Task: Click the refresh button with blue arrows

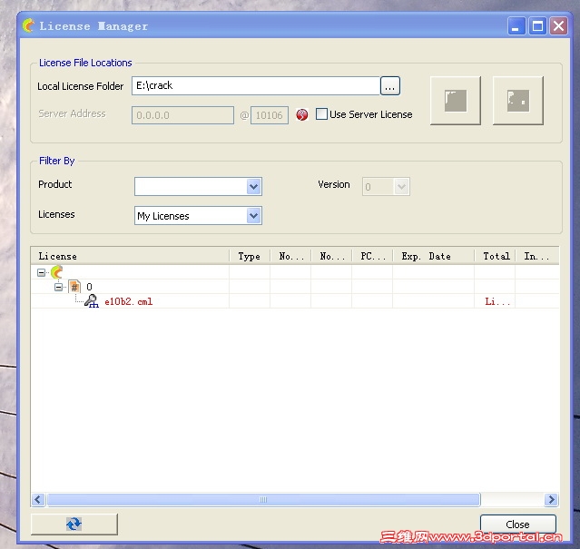Action: (74, 524)
